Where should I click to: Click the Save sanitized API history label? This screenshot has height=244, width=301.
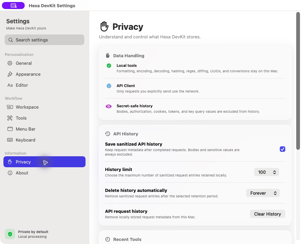(133, 144)
